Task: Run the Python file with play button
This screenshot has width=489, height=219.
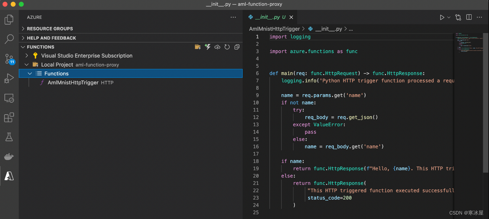Action: coord(442,17)
